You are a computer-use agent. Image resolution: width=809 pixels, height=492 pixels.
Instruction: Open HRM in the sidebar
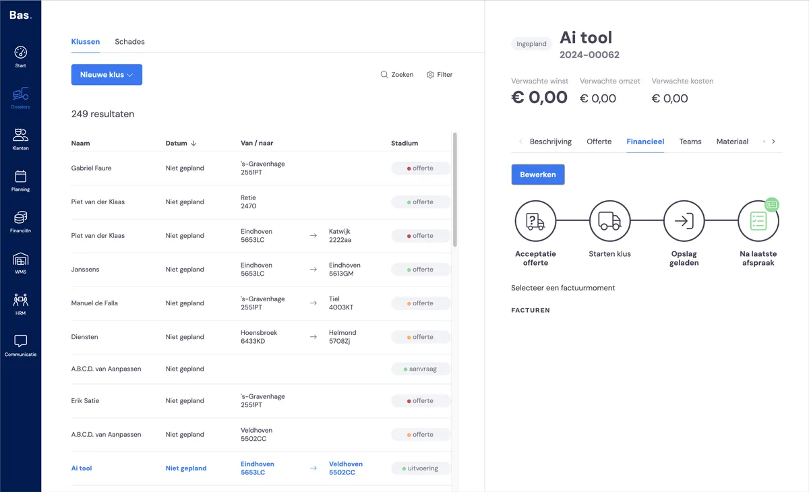20,304
